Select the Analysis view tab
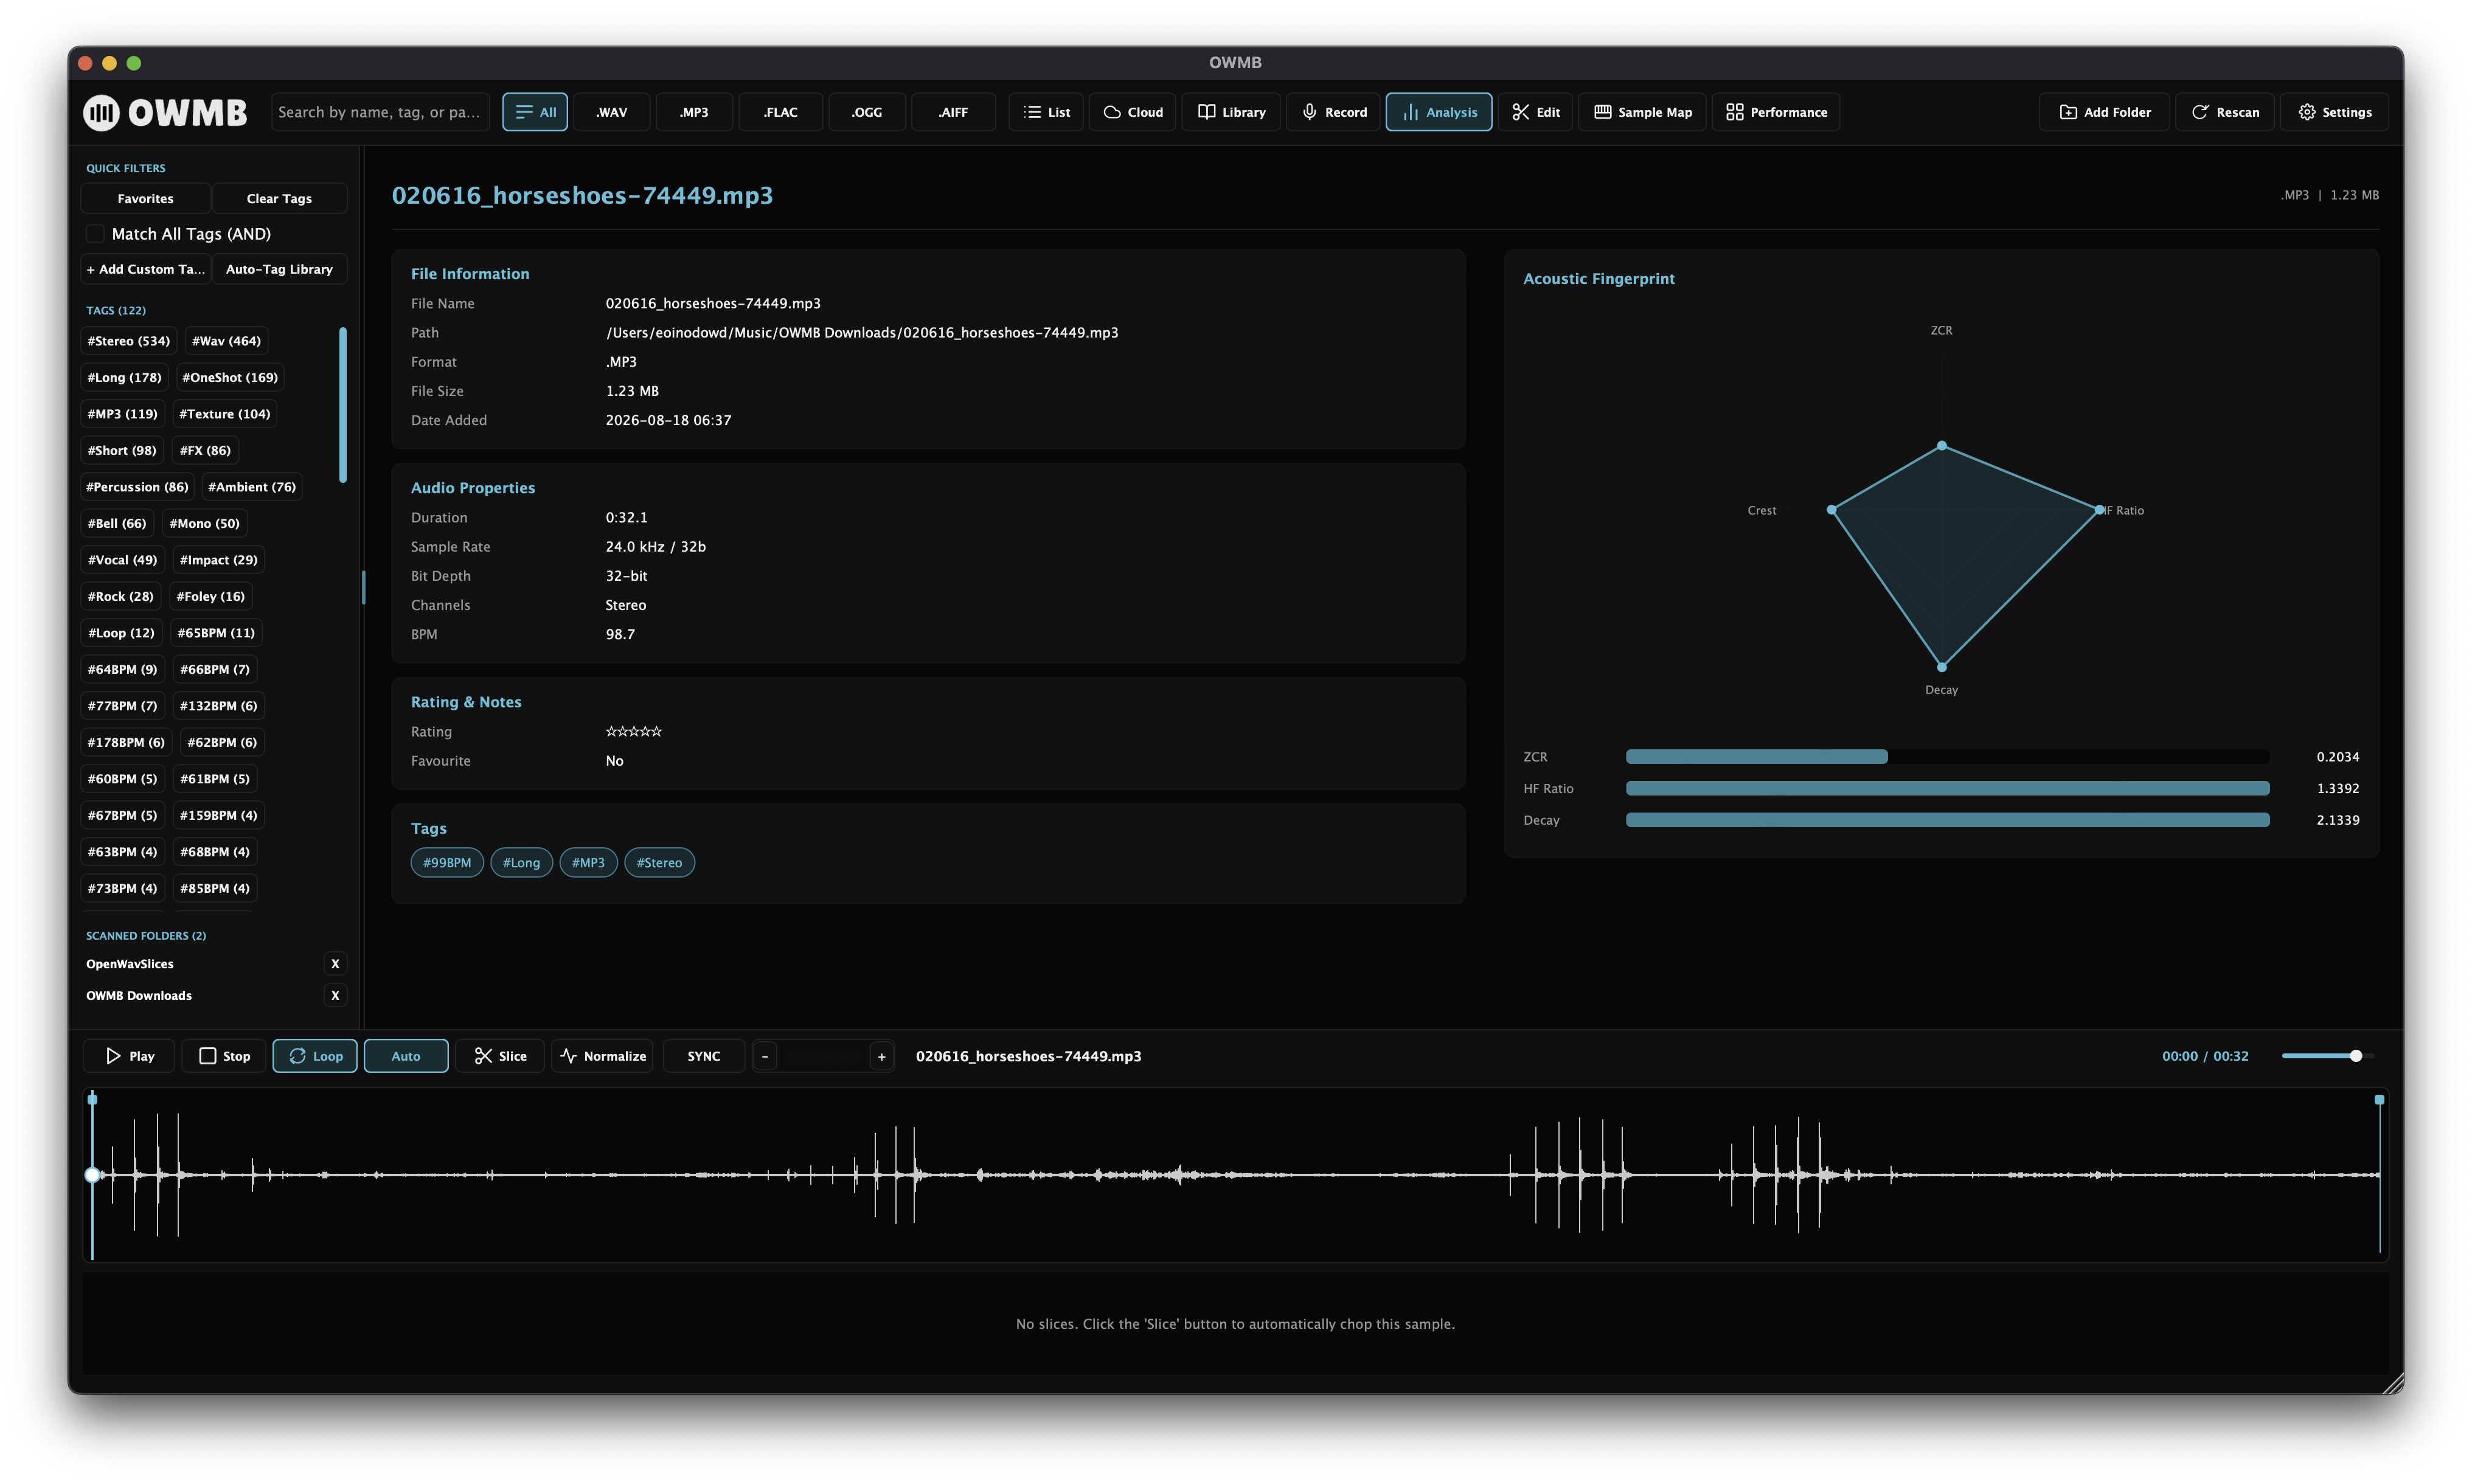 point(1438,112)
